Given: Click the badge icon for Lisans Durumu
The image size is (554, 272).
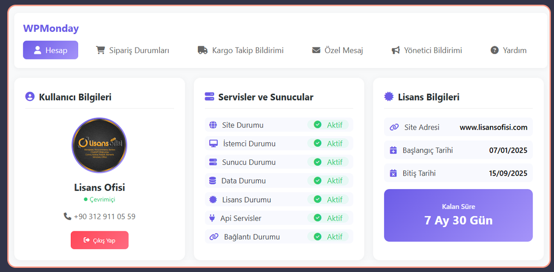Looking at the screenshot, I should click(212, 200).
